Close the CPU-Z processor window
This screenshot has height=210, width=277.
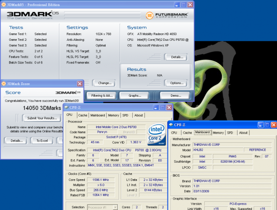[169, 108]
